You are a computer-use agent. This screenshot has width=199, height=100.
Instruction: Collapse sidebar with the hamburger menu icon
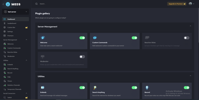click(3, 4)
